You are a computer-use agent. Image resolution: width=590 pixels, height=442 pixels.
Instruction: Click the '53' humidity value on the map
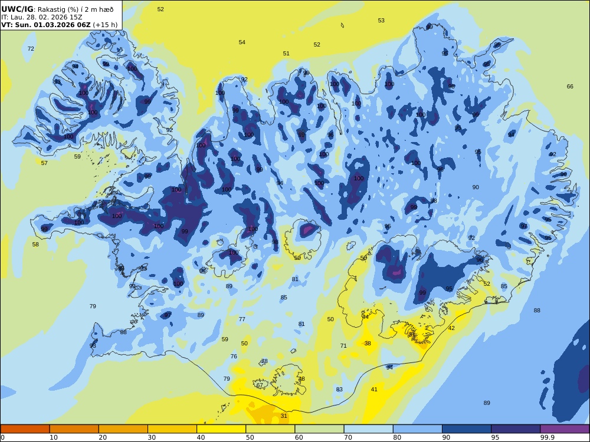381,20
